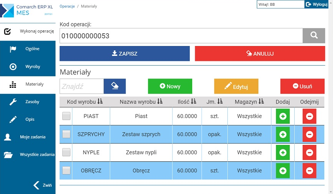This screenshot has height=194, width=333.
Task: Open the Ogólne section
Action: (28, 49)
